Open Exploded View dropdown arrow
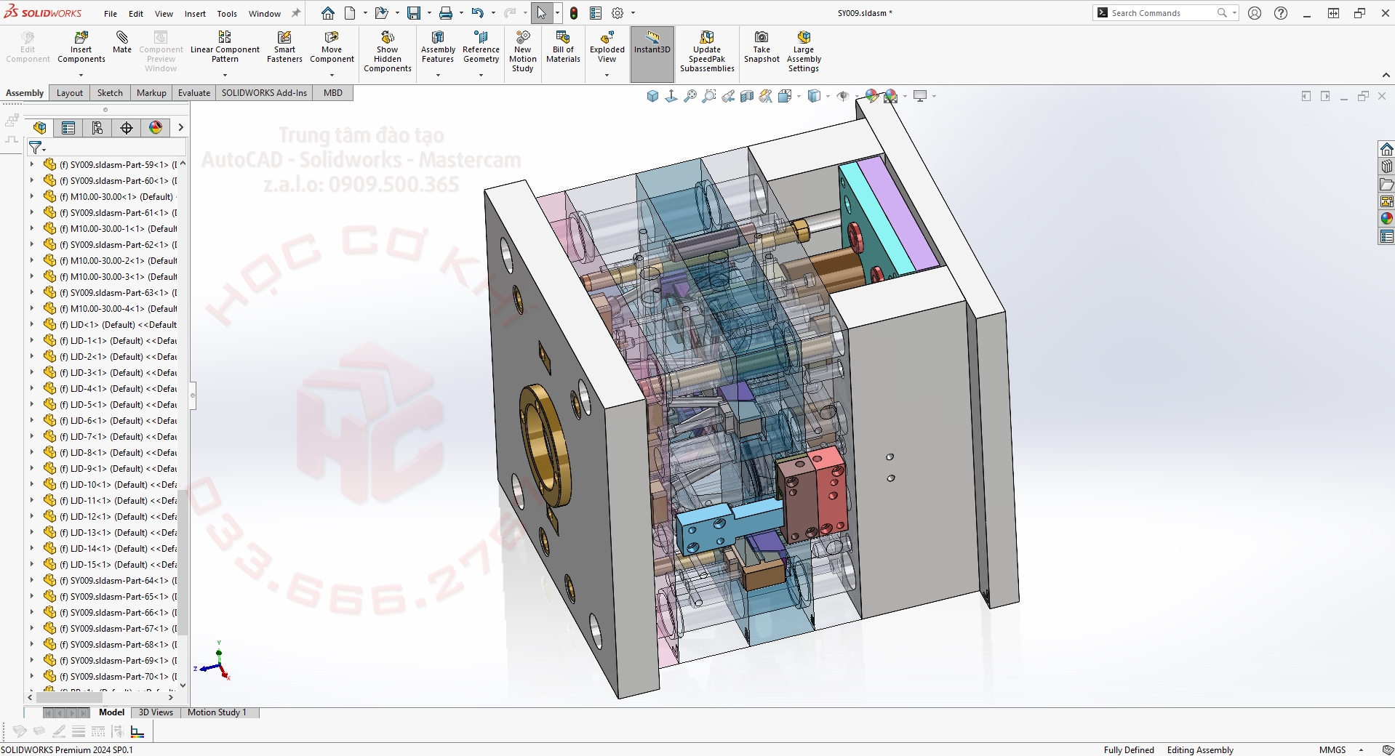The image size is (1395, 756). [x=607, y=75]
